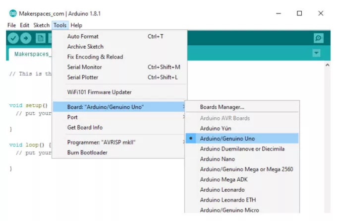Open Serial Monitor via magnifier icon

point(319,38)
